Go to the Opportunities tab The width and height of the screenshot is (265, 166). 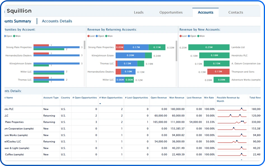(x=171, y=12)
